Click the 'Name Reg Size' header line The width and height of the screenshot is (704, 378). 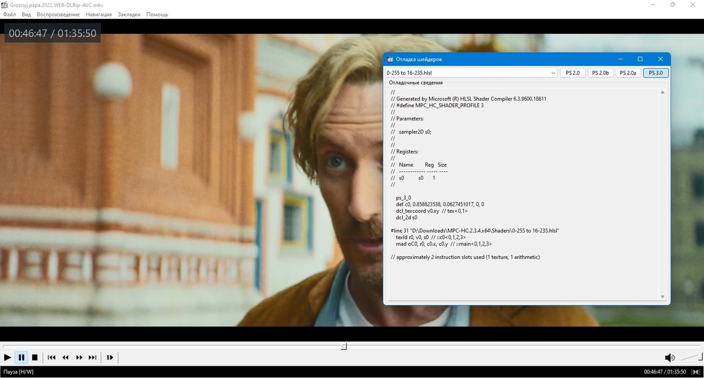[418, 165]
